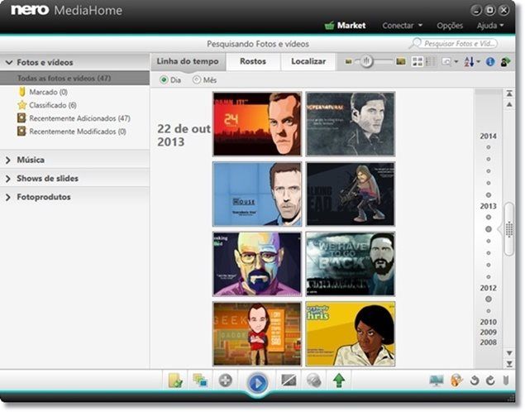
Task: Click the search filter magnifier icon
Action: click(446, 61)
